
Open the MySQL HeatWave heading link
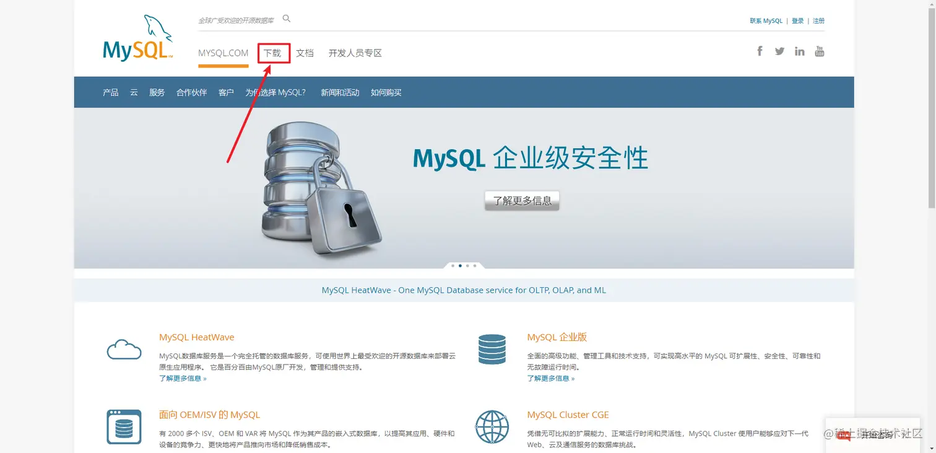point(197,337)
